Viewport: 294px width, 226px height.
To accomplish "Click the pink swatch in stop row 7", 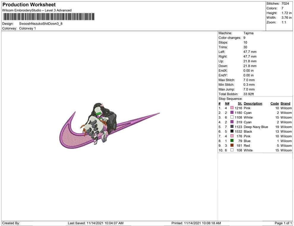I will (232, 136).
